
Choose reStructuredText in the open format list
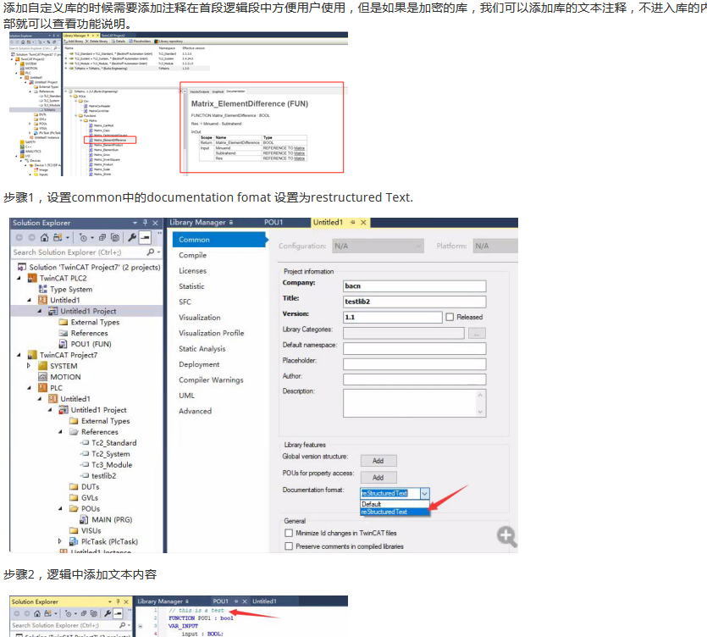[394, 512]
